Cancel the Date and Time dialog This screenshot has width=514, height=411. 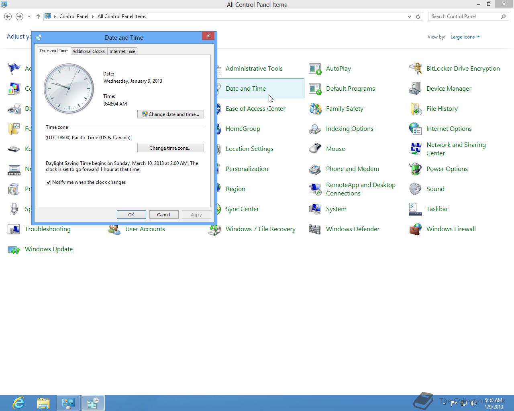coord(164,215)
